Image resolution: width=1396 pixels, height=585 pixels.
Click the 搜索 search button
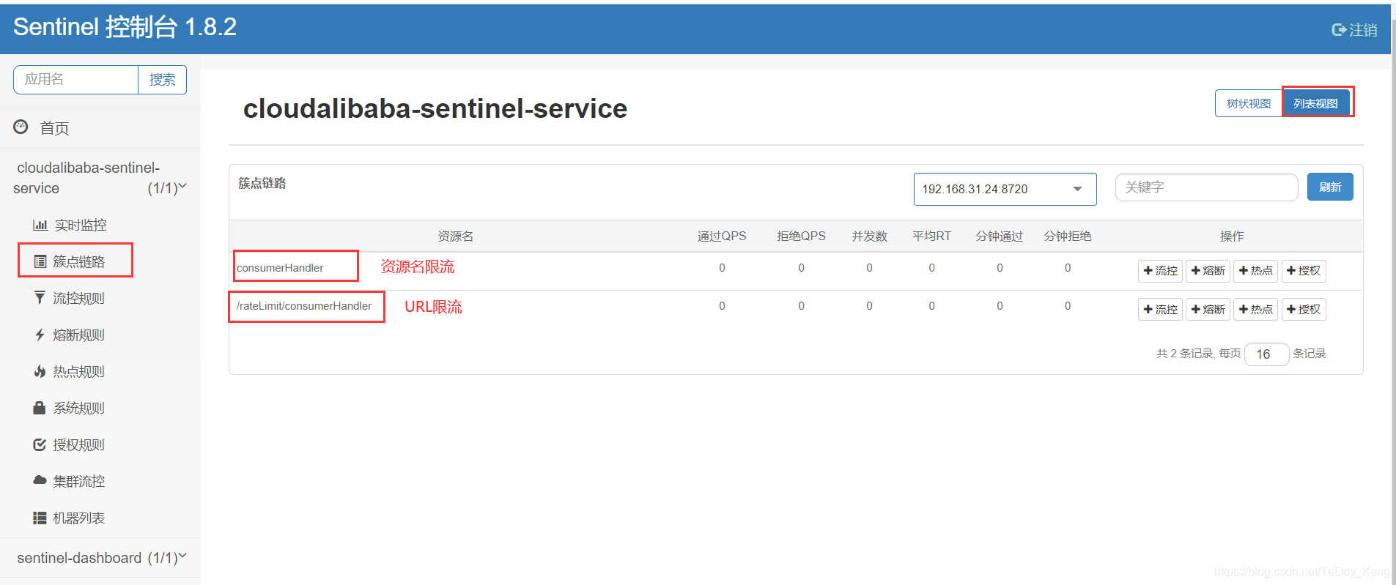click(x=162, y=79)
